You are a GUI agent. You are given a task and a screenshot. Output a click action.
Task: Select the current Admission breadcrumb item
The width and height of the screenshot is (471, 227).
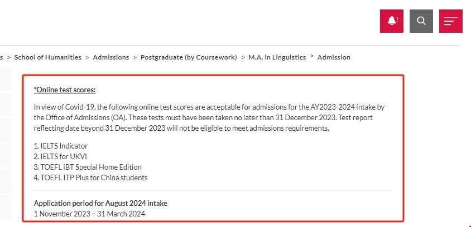(334, 57)
